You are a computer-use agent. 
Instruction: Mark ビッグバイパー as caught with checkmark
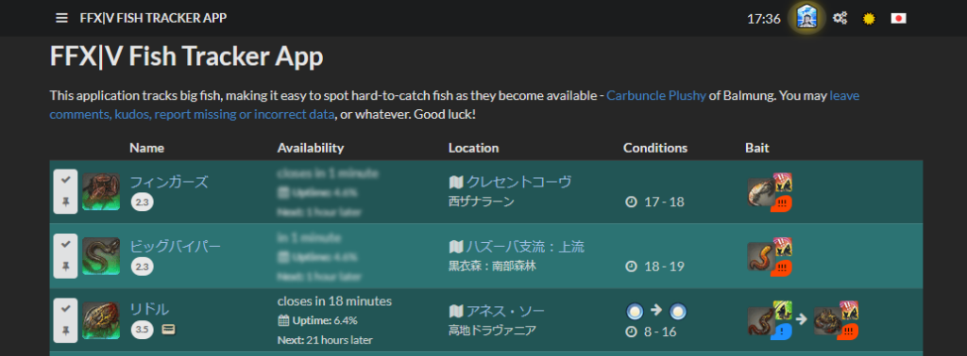pyautogui.click(x=66, y=244)
